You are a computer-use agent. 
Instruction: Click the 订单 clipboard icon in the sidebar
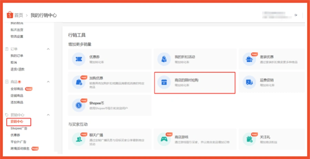pyautogui.click(x=7, y=49)
